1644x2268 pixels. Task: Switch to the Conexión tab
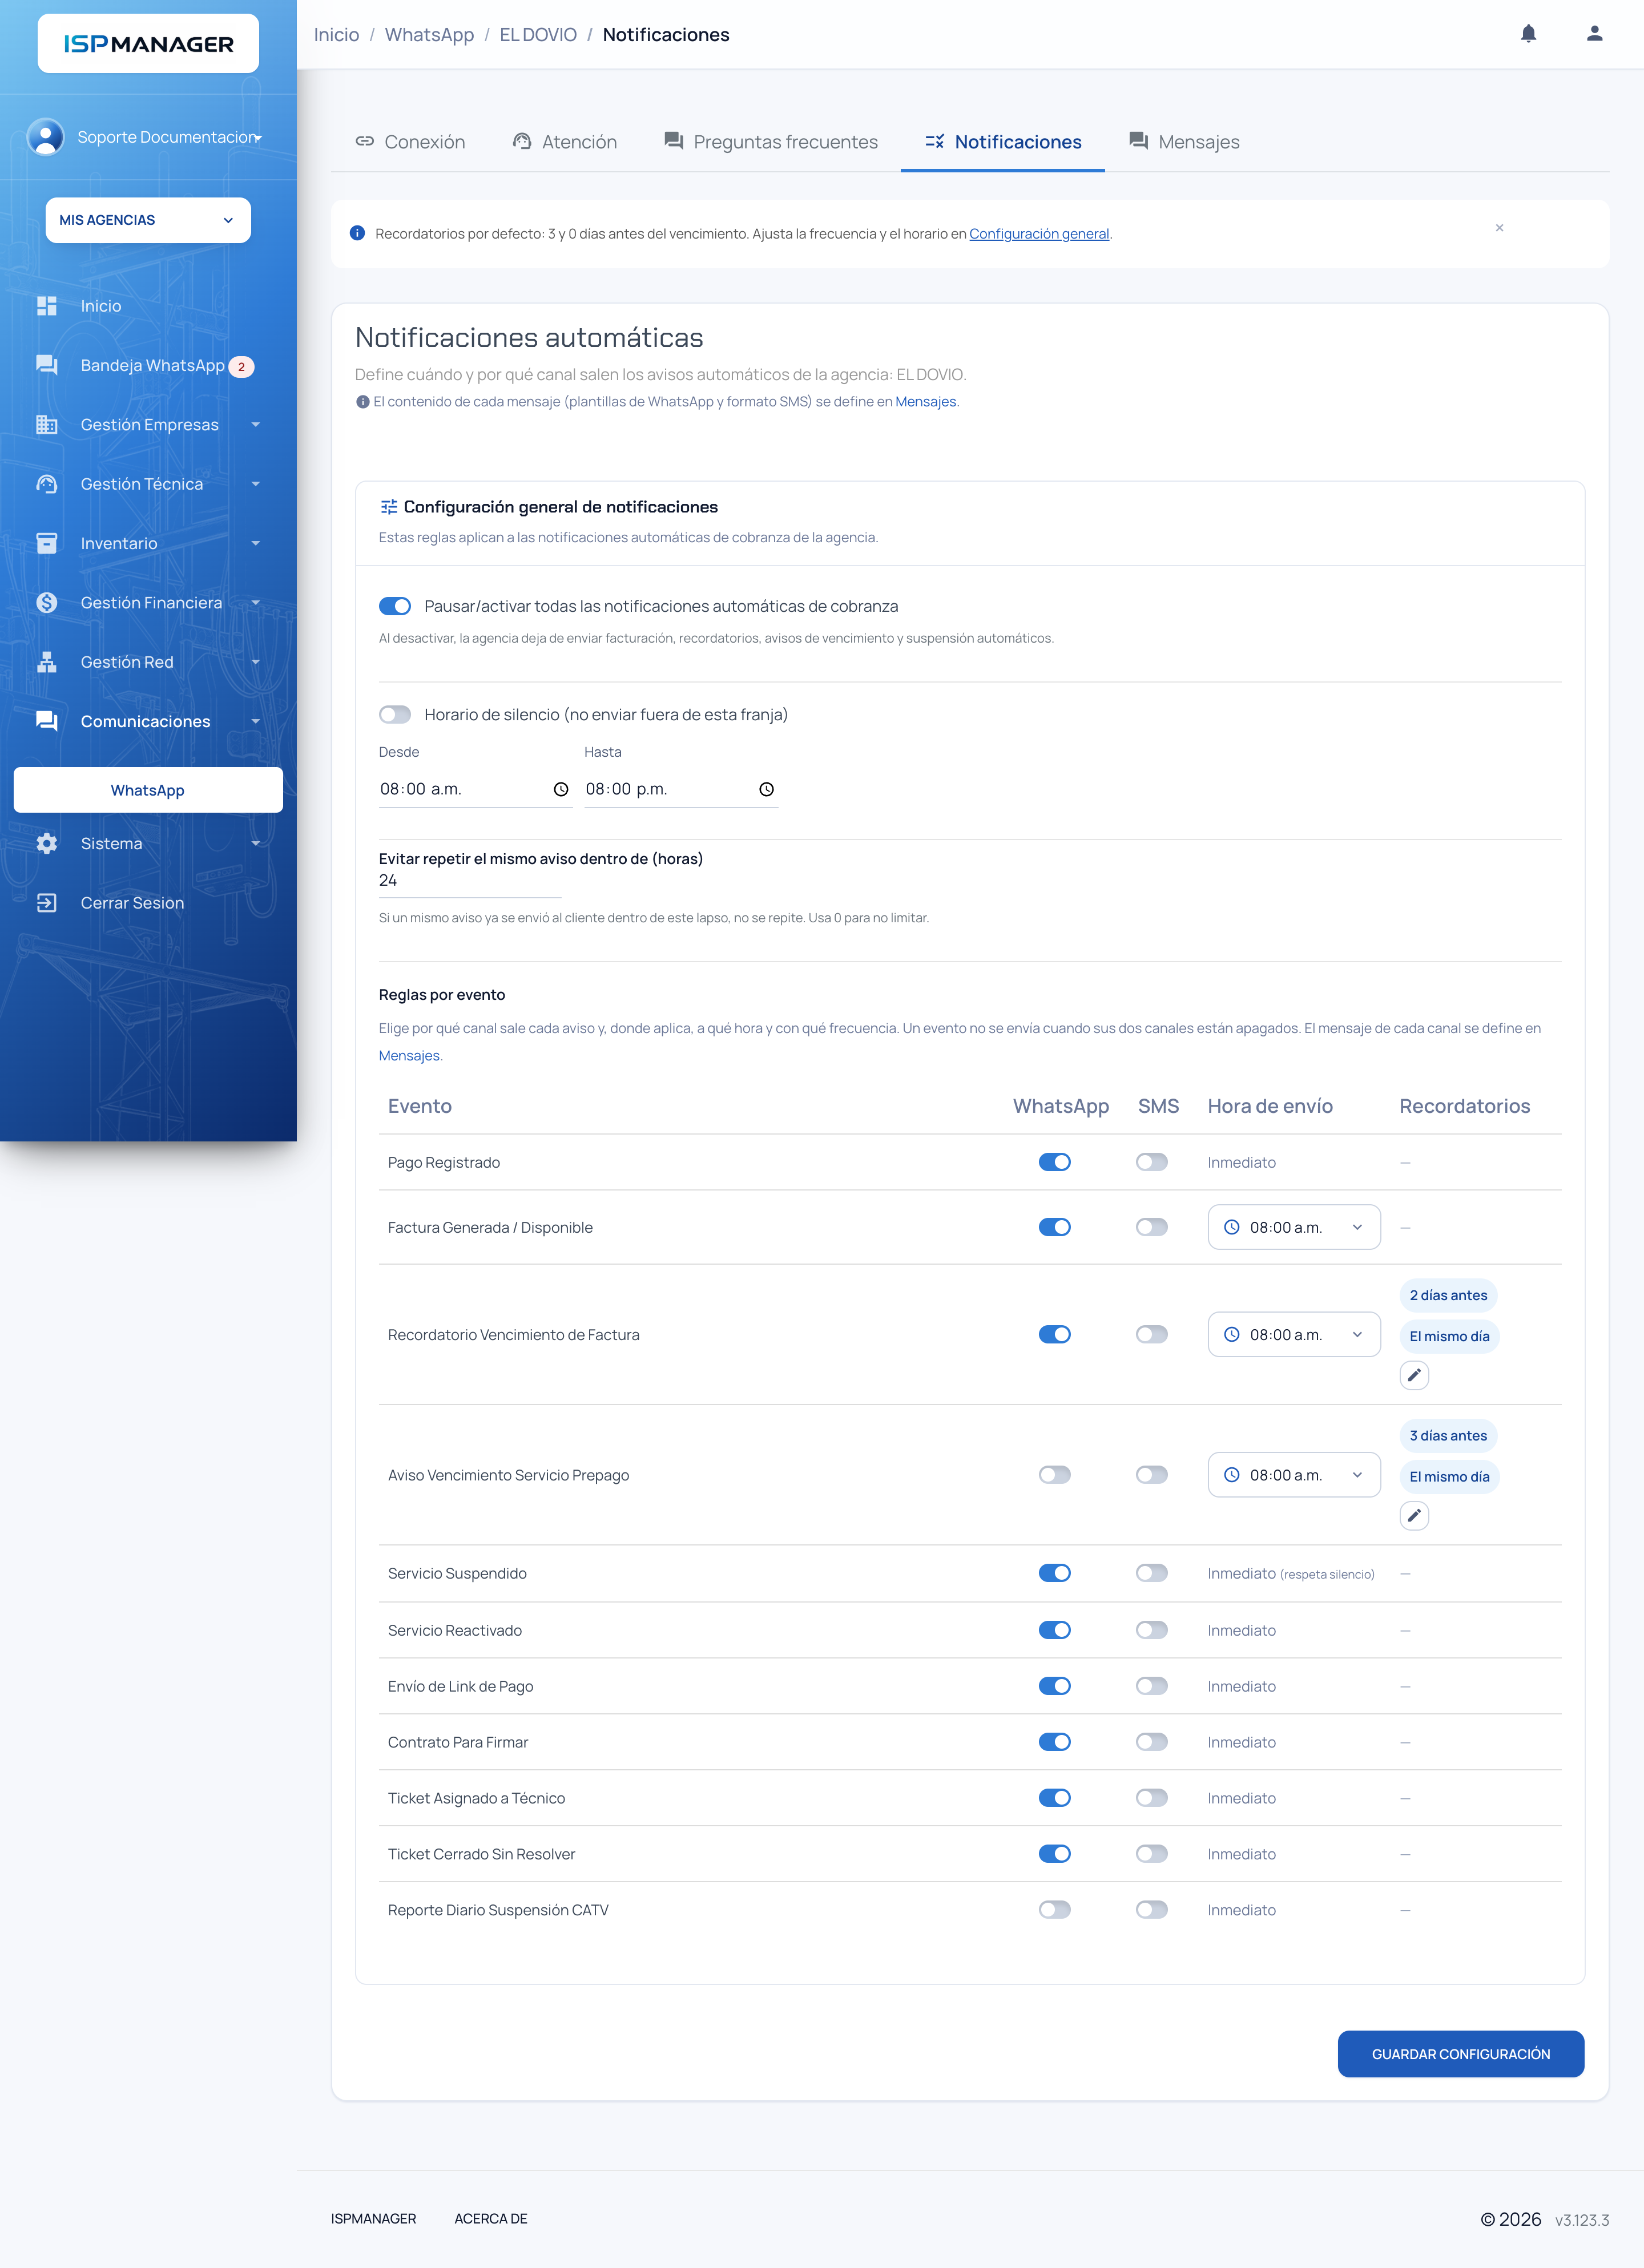click(410, 142)
